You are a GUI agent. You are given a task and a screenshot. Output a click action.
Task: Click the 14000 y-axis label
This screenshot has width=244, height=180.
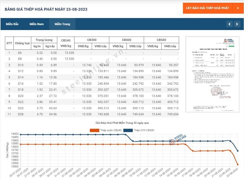click(x=15, y=134)
